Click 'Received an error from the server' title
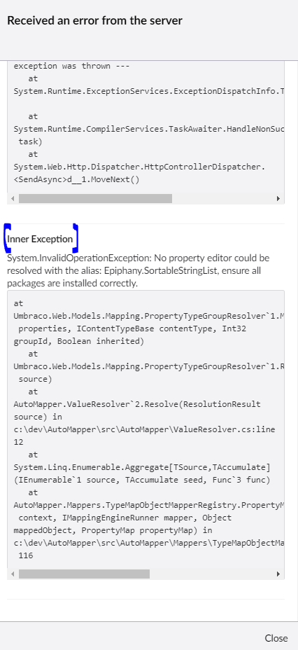Image resolution: width=298 pixels, height=650 pixels. point(94,20)
